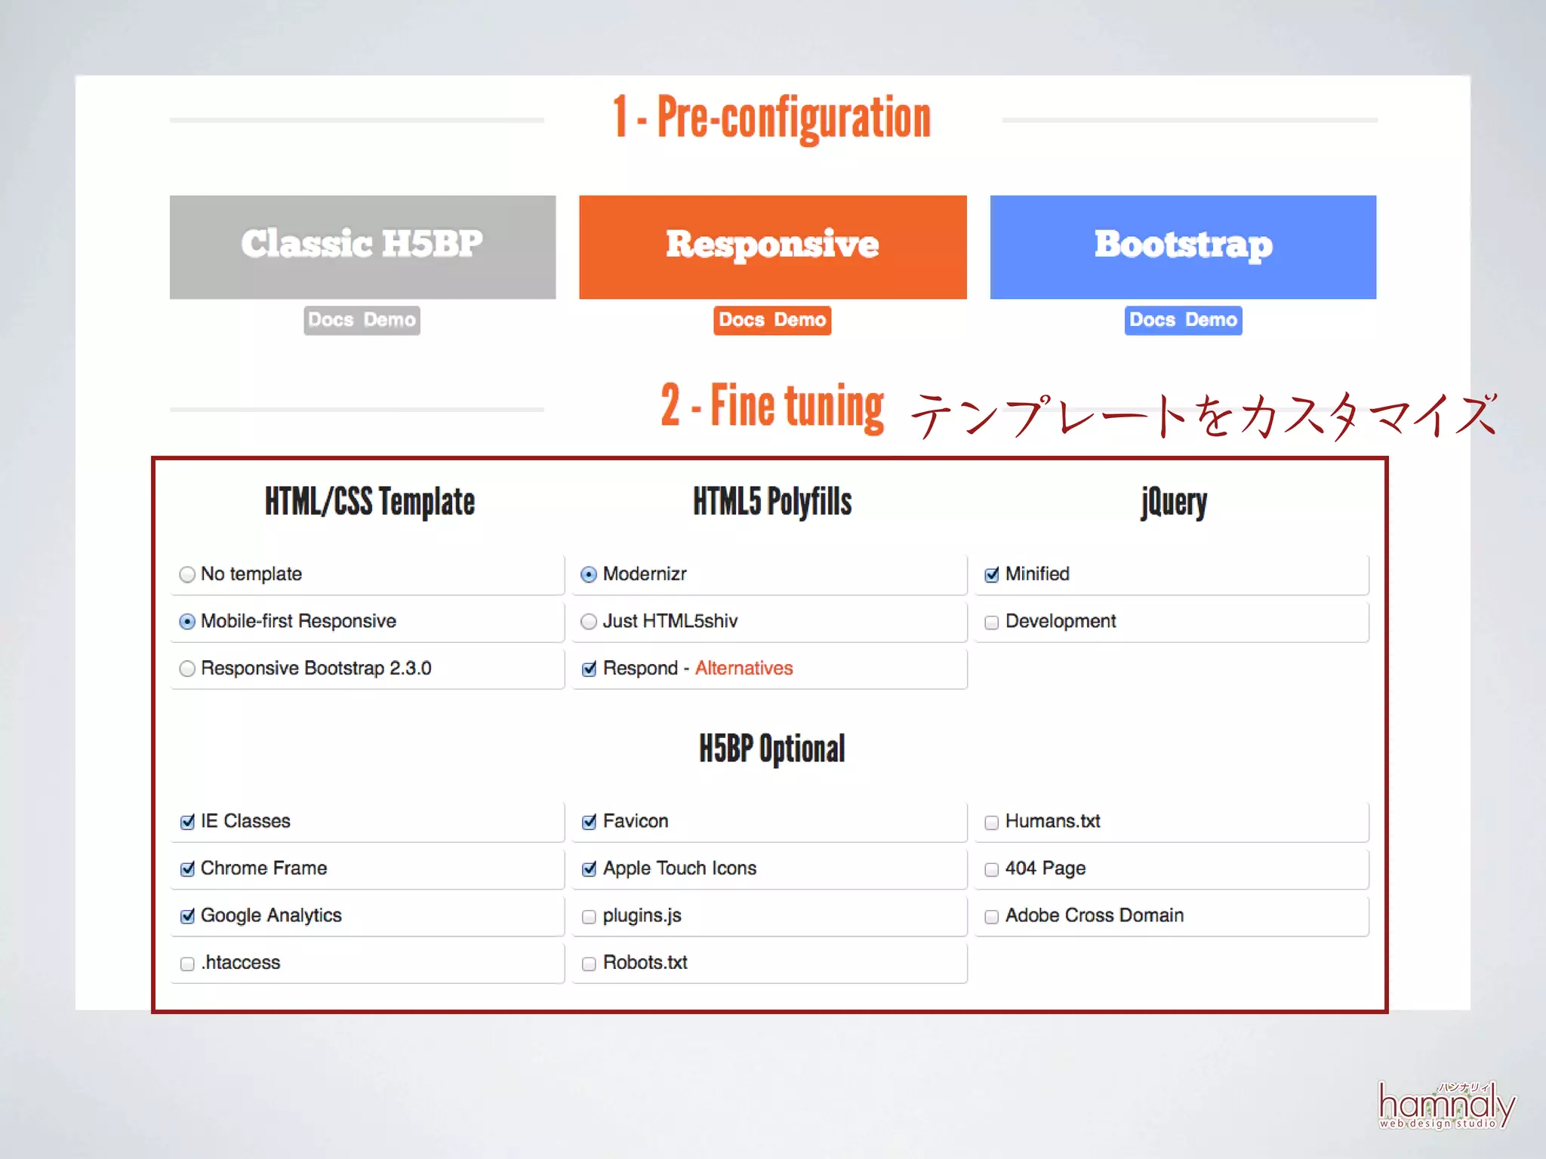Enable the 404 Page checkbox

991,870
